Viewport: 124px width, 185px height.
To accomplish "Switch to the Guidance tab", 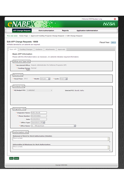I will pyautogui.click(x=39, y=49).
